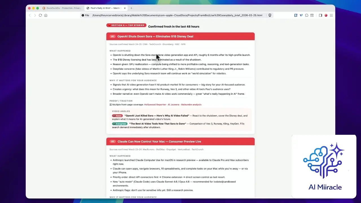Open the Mabumbe analysis link
The image size is (361, 203).
[191, 105]
